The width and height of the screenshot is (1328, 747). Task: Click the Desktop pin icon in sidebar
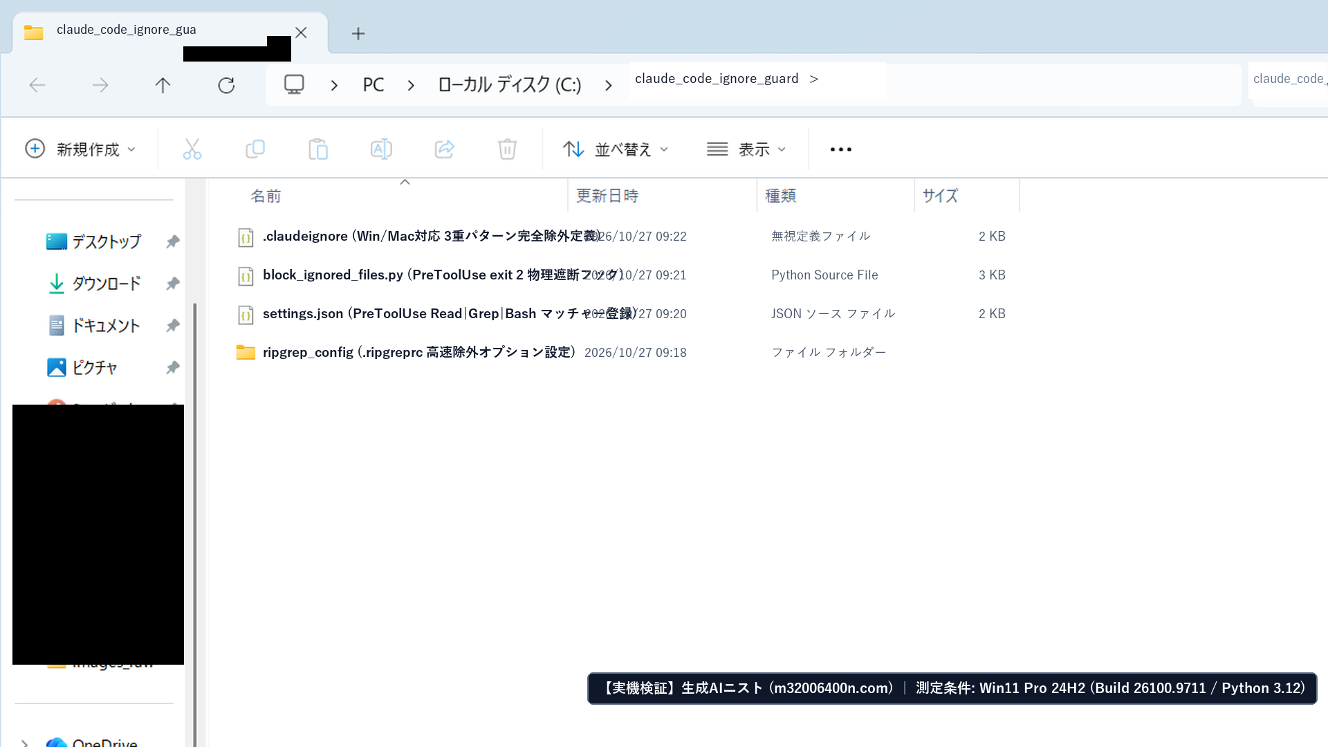(x=173, y=241)
